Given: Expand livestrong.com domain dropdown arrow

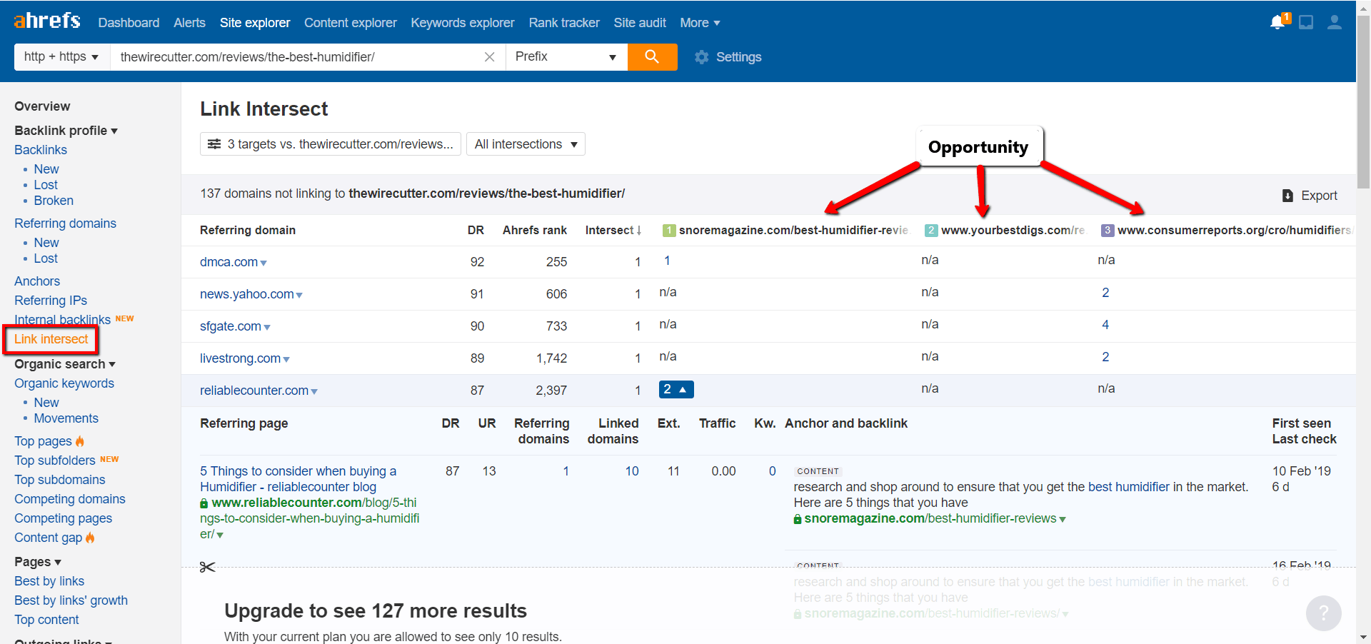Looking at the screenshot, I should tap(286, 360).
